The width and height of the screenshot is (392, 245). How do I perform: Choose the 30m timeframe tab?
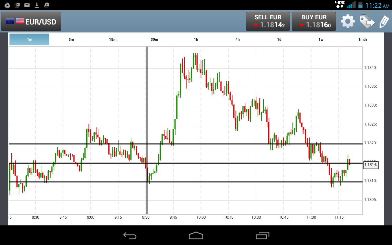154,40
